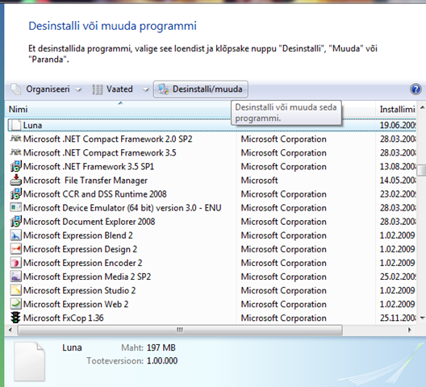Click the 13.08 date of .NET Framework 3.5 SP1

point(398,166)
